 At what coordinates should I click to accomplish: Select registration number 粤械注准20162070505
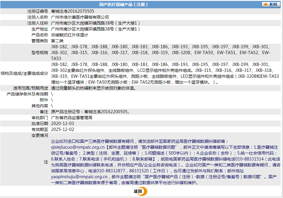click(x=73, y=11)
